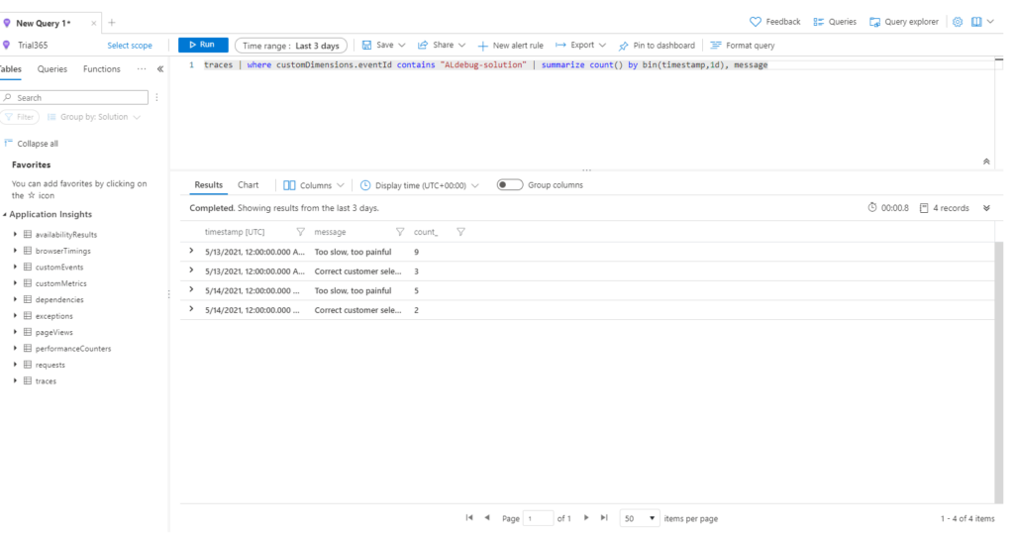1014x539 pixels.
Task: Filter the count_ column
Action: [x=460, y=232]
